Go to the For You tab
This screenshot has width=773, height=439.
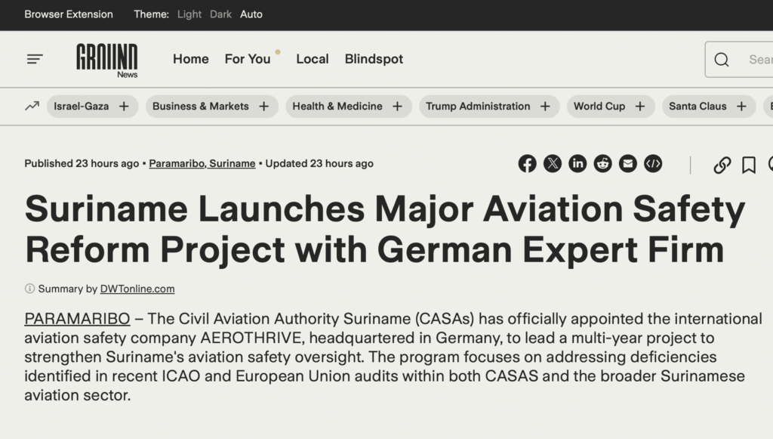[247, 59]
